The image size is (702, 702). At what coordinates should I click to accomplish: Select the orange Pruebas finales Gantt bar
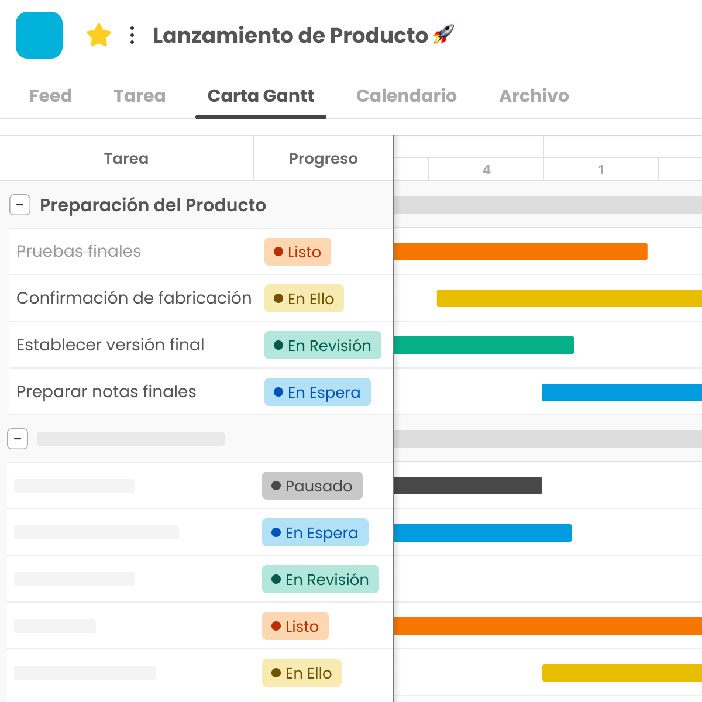click(x=521, y=252)
